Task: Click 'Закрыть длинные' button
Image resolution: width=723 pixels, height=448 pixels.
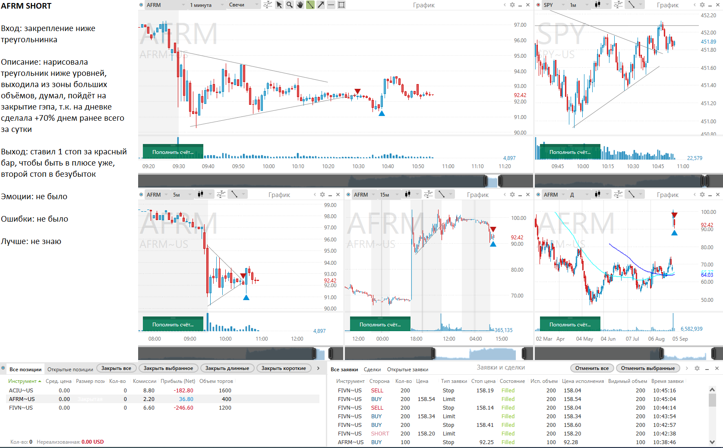Action: [227, 368]
